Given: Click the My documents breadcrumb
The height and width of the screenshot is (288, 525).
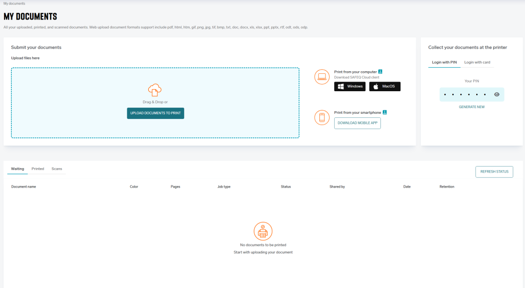Looking at the screenshot, I should [x=14, y=4].
